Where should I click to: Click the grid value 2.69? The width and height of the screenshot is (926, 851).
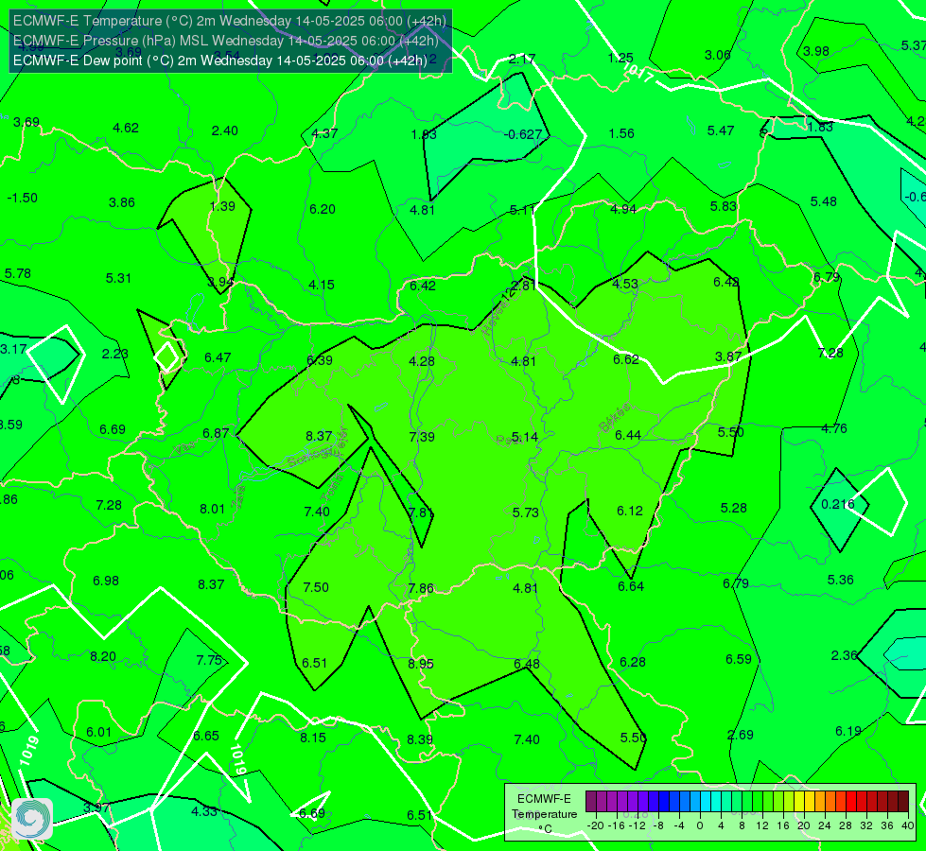740,736
